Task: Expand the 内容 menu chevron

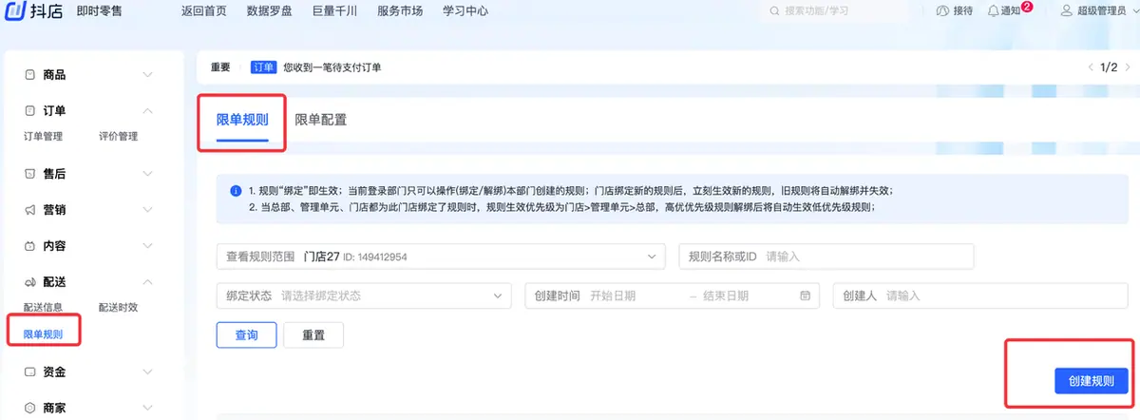Action: 147,245
